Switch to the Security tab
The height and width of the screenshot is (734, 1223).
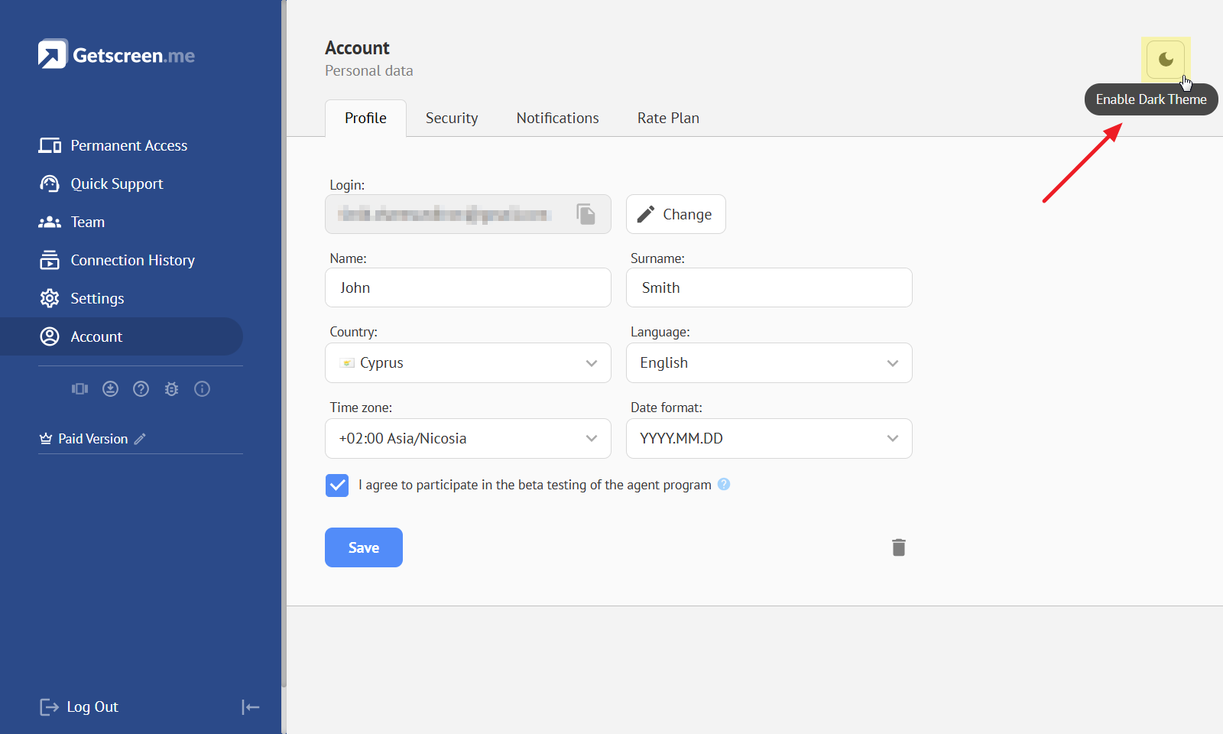pos(452,119)
